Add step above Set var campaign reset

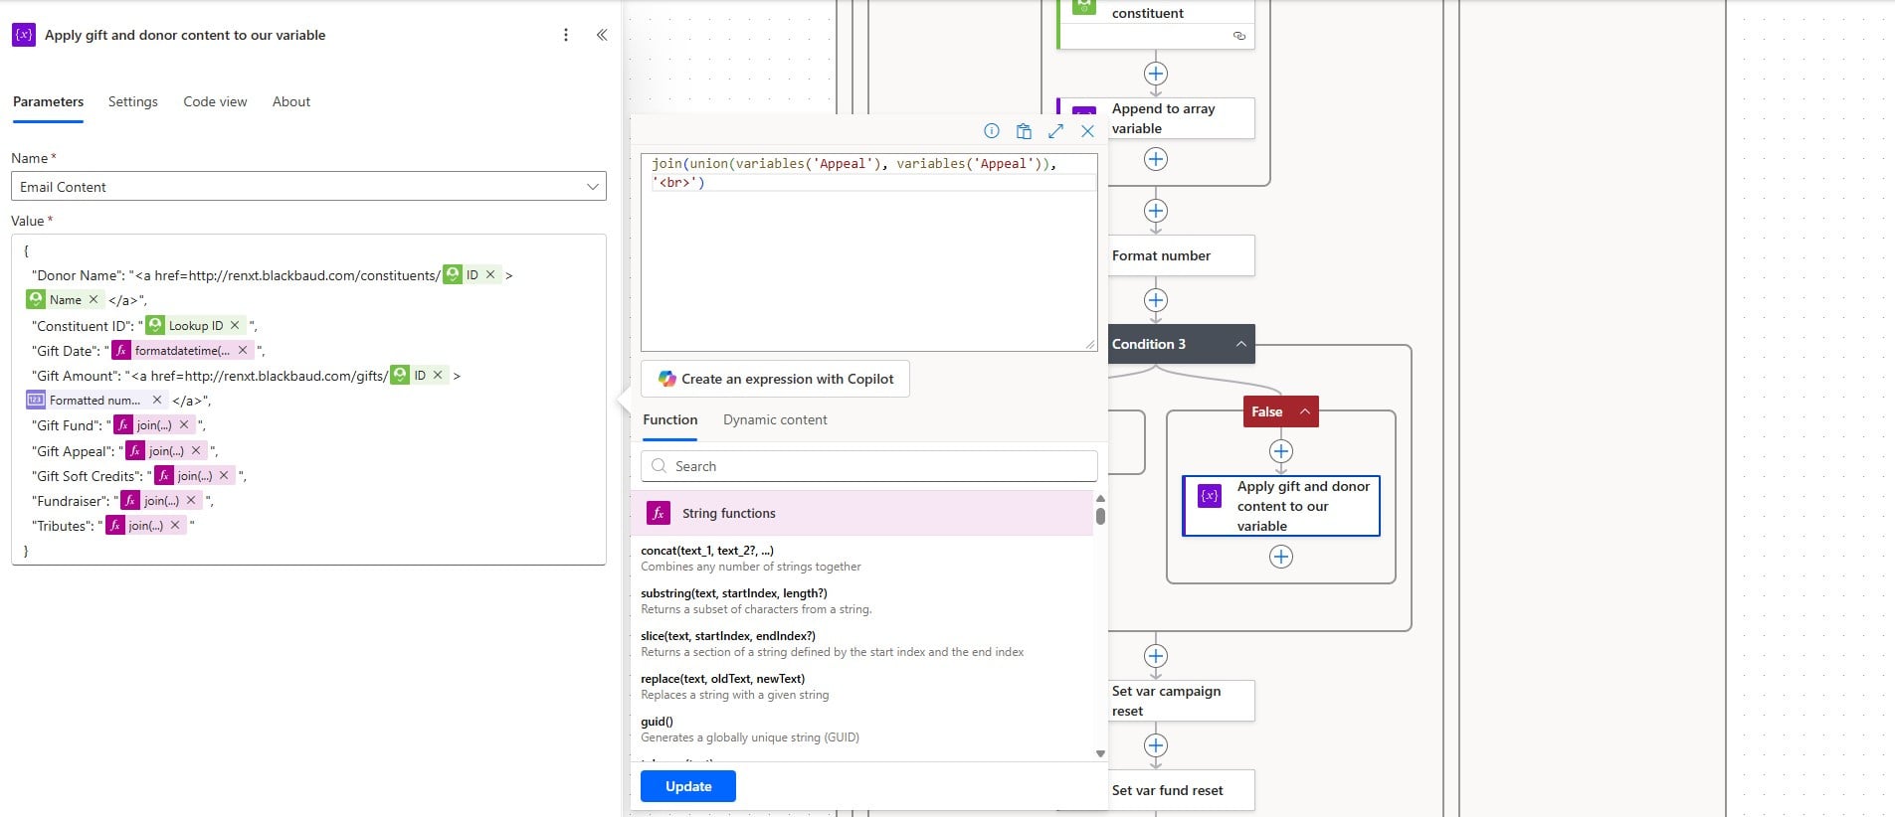[x=1156, y=656]
